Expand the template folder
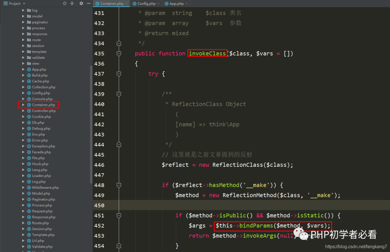Image resolution: width=390 pixels, height=252 pixels. pos(23,52)
